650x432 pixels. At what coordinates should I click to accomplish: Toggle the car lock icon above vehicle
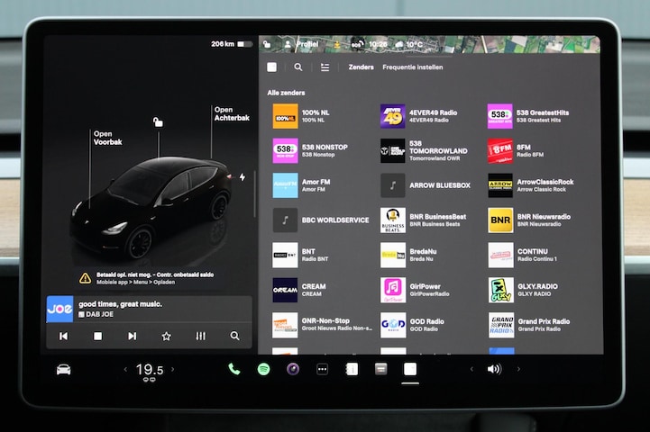[158, 122]
